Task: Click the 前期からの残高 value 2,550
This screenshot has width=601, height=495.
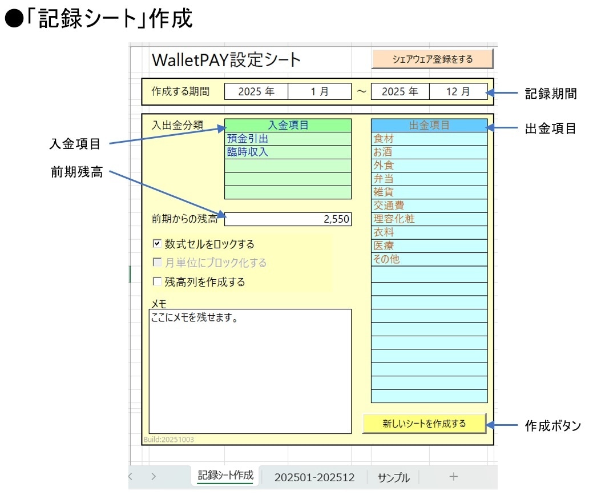Action: (x=288, y=219)
